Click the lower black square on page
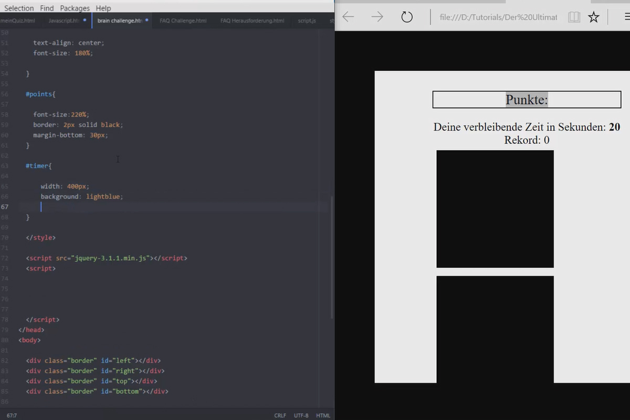Viewport: 630px width, 420px height. [495, 329]
